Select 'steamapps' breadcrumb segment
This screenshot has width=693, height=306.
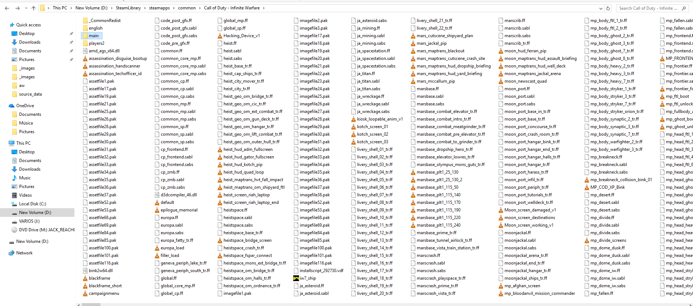(x=159, y=8)
